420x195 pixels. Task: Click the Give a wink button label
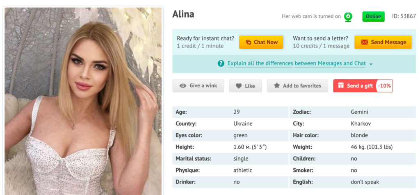click(203, 86)
